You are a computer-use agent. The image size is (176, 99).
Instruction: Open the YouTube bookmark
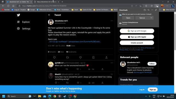5,10
